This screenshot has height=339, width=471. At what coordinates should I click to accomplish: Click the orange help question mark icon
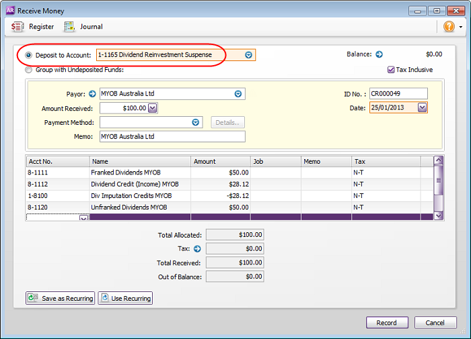coord(449,26)
